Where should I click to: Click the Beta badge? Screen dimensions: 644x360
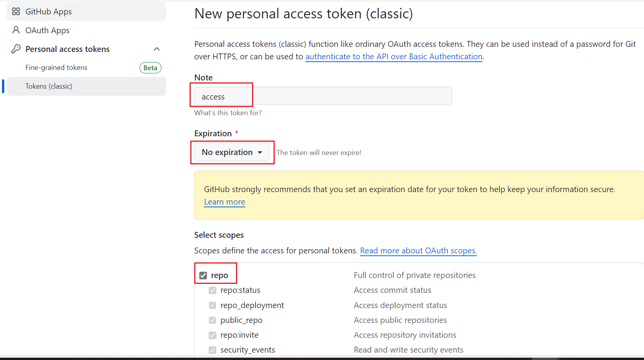tap(150, 68)
